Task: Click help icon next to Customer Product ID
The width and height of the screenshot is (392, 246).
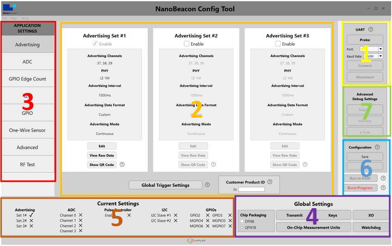Action: [x=270, y=182]
